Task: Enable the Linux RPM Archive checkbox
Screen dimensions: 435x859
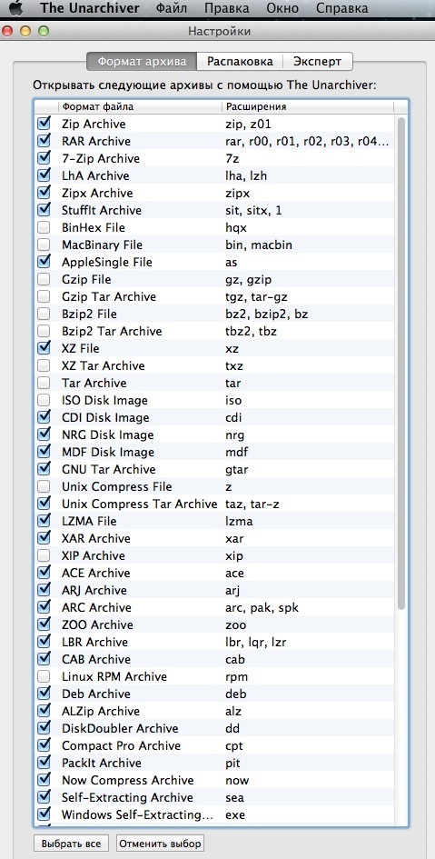Action: coord(44,676)
